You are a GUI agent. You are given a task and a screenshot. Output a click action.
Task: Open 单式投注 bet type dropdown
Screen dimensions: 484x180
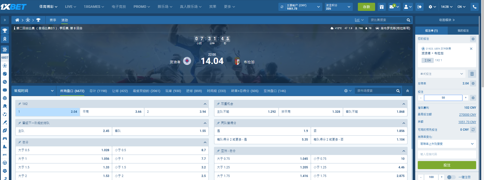click(441, 74)
